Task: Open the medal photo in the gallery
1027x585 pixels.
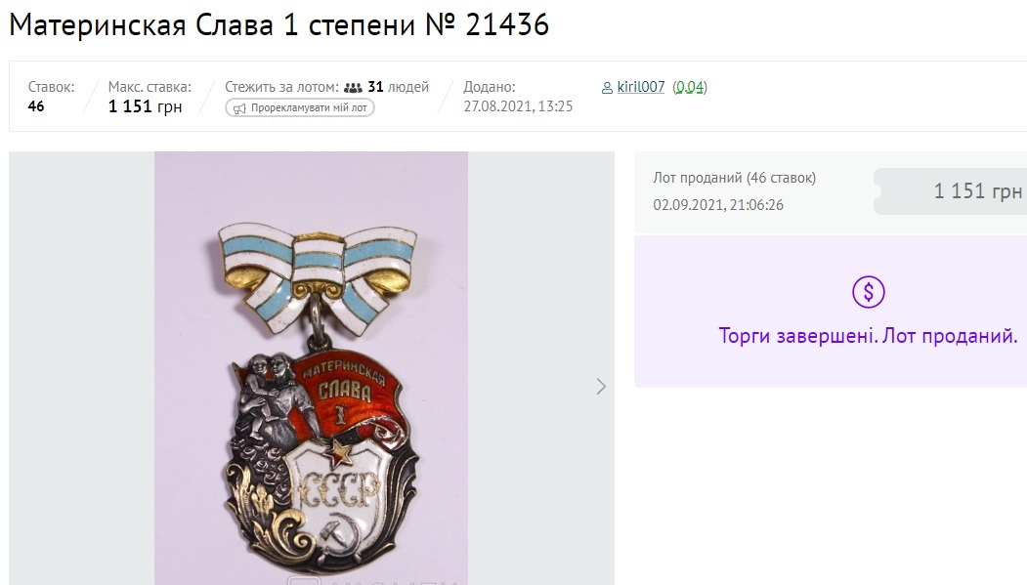Action: [x=311, y=368]
